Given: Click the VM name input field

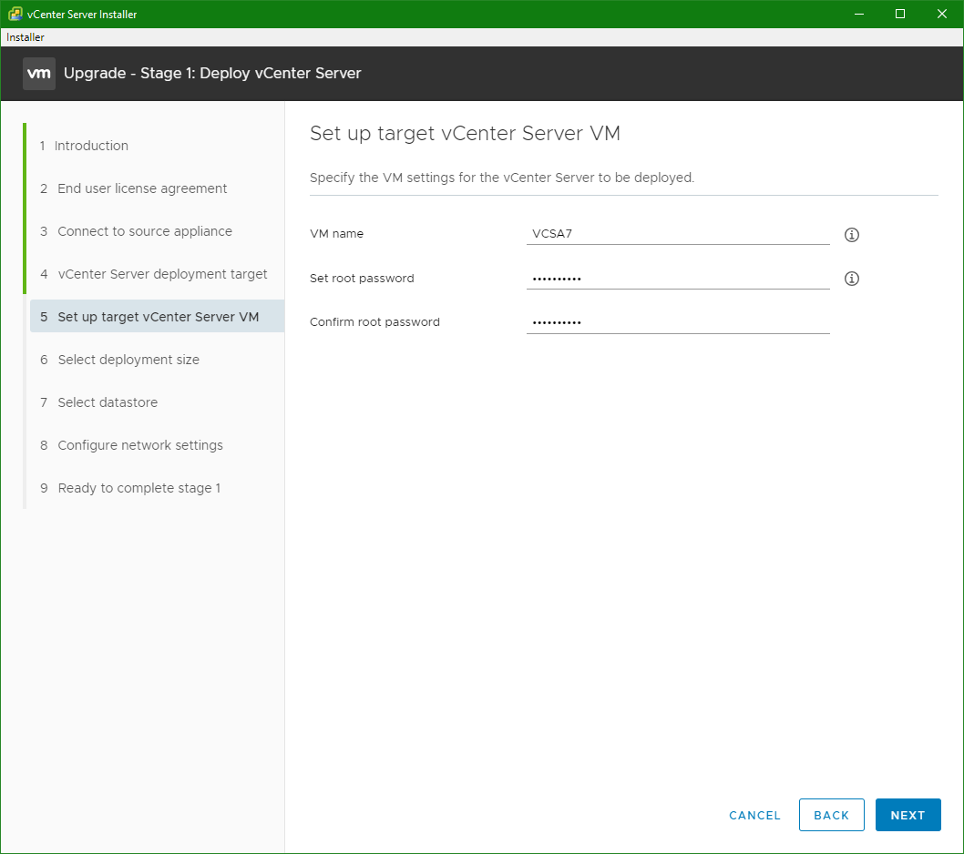Looking at the screenshot, I should (678, 233).
